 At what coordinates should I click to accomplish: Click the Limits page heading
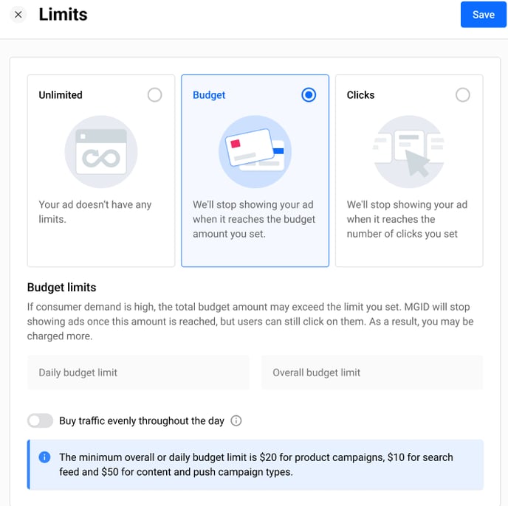pos(63,15)
